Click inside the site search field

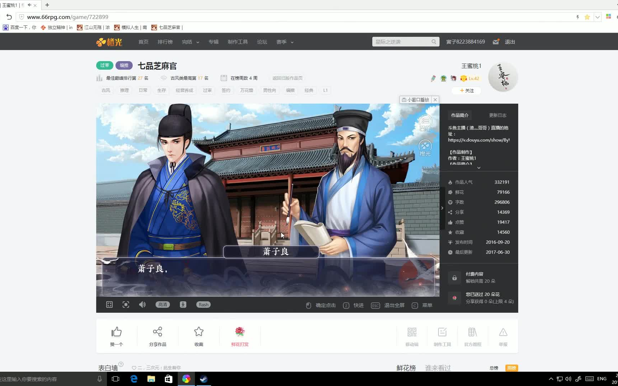coord(401,42)
